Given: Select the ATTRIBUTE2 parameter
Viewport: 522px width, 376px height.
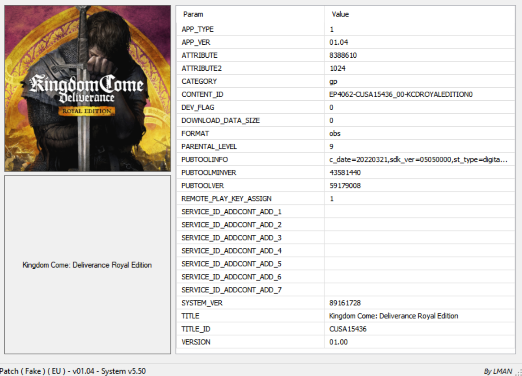Looking at the screenshot, I should coord(201,68).
